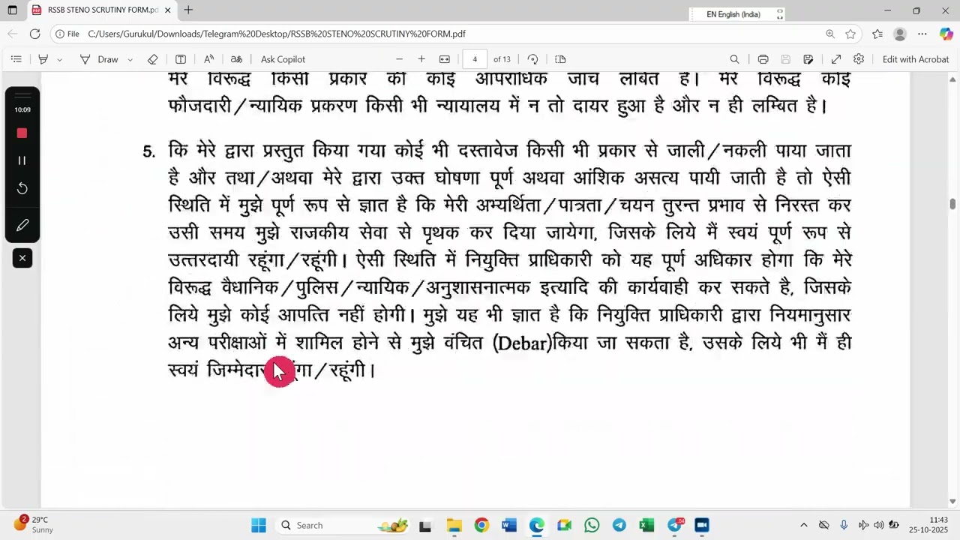Close the RSSB STENO SCRUTINY tab

pos(167,10)
